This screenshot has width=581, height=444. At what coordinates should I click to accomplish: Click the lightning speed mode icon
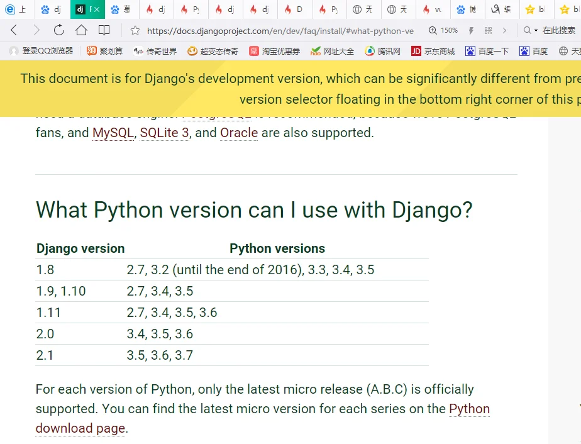471,30
